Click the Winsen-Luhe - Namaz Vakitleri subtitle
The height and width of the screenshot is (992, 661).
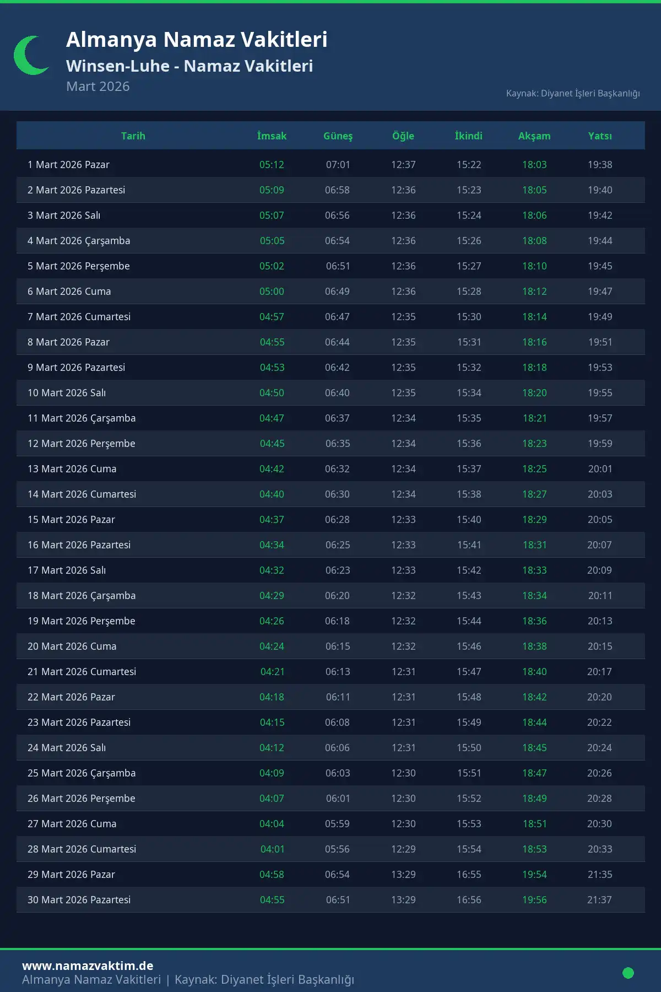[x=189, y=66]
